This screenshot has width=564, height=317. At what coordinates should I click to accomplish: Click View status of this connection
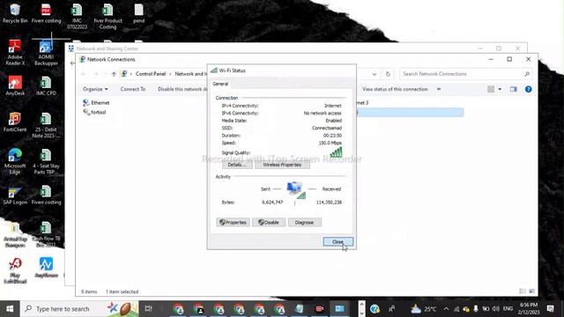click(x=395, y=89)
